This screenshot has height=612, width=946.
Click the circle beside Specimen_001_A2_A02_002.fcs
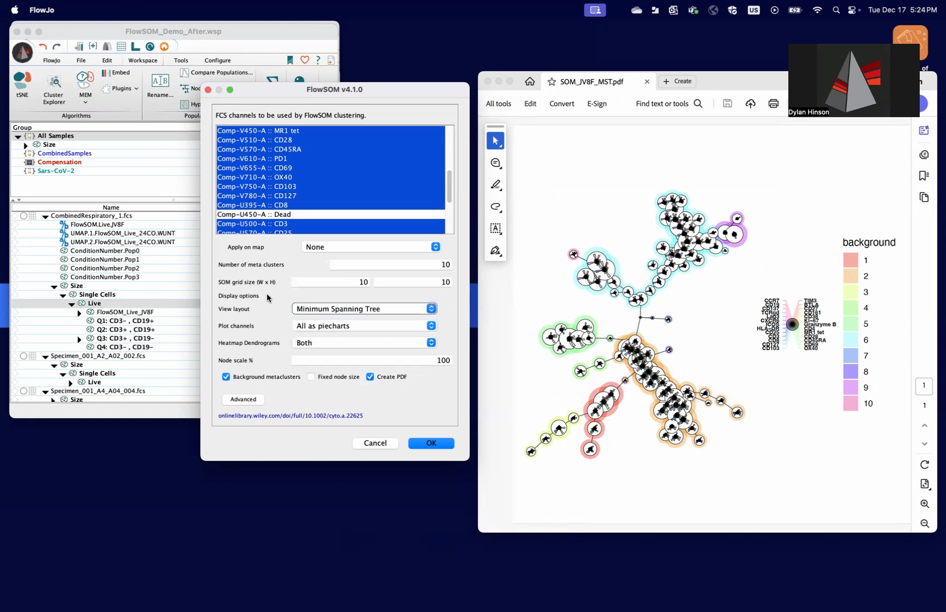(x=24, y=356)
